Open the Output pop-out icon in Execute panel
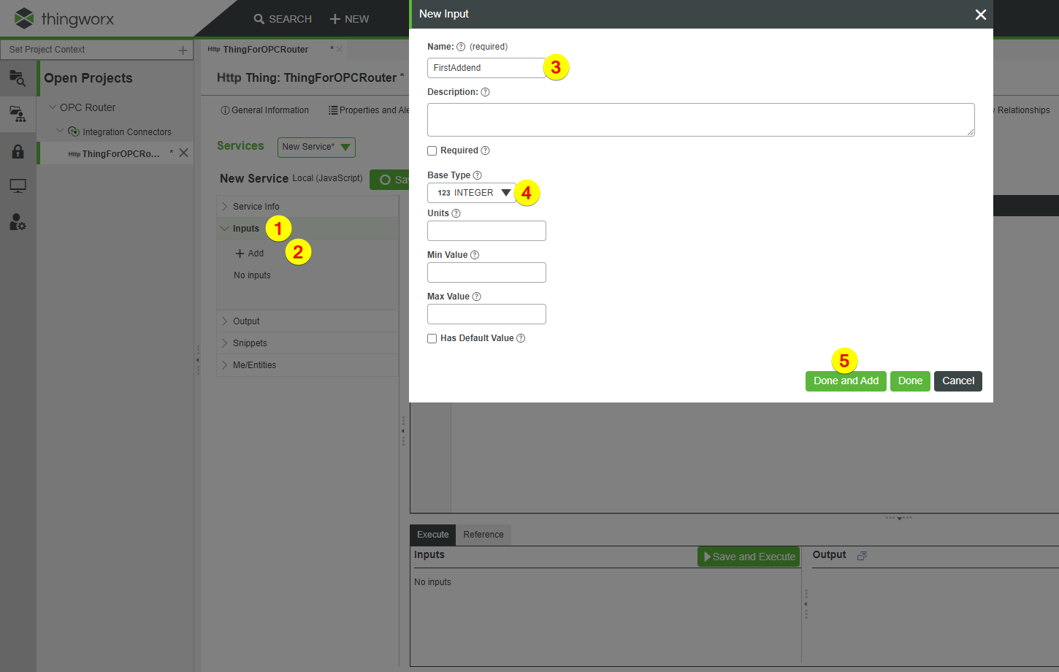The width and height of the screenshot is (1059, 672). pyautogui.click(x=861, y=555)
